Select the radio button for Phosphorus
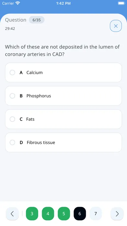The width and height of the screenshot is (127, 226). (x=12, y=96)
